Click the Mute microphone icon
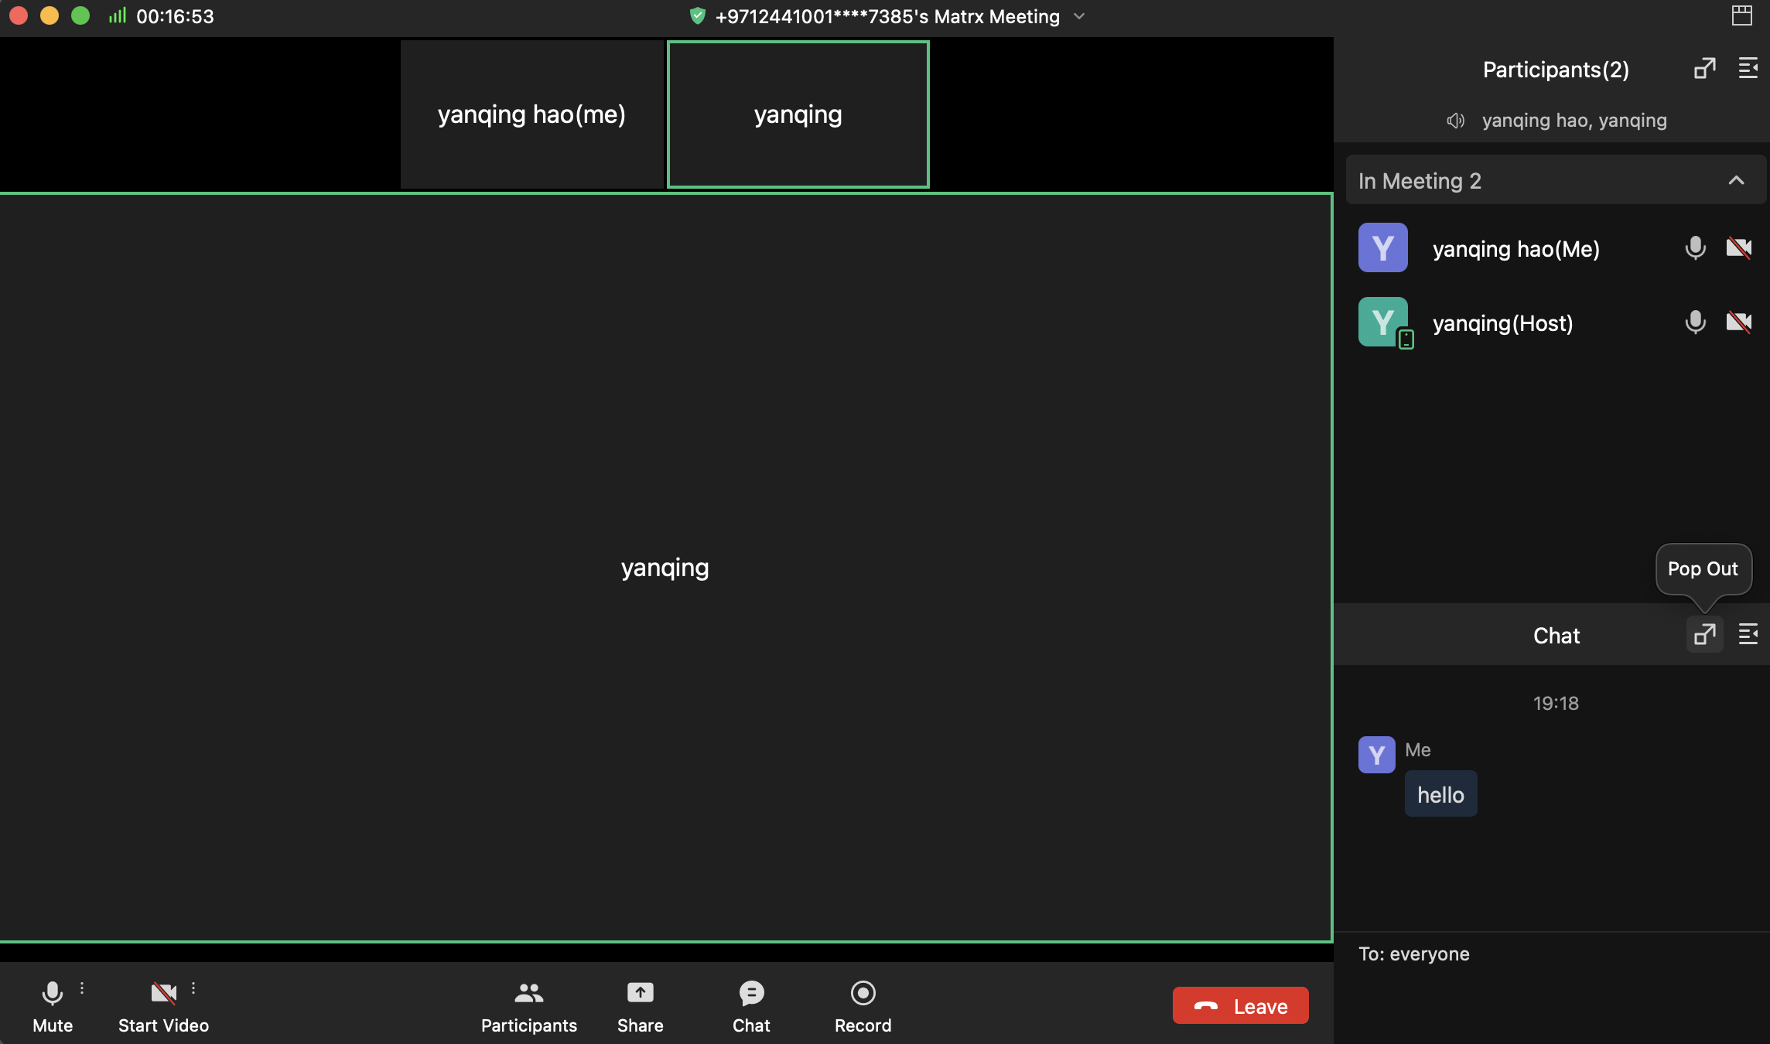Image resolution: width=1770 pixels, height=1044 pixels. point(53,993)
